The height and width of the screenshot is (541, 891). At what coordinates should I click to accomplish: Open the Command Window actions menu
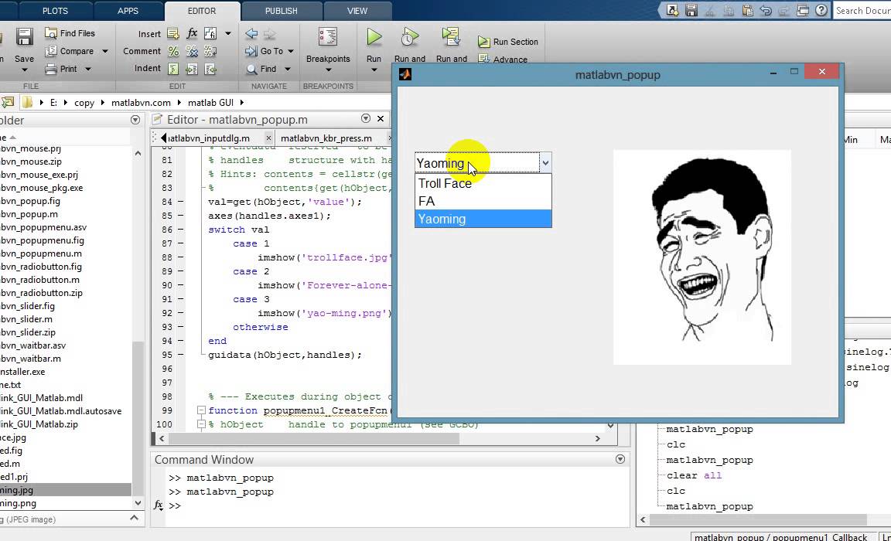620,458
